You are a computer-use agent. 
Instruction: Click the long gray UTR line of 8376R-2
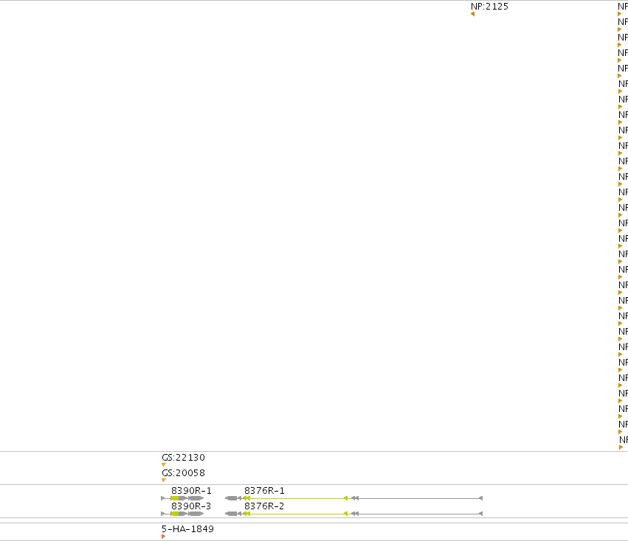pyautogui.click(x=418, y=514)
